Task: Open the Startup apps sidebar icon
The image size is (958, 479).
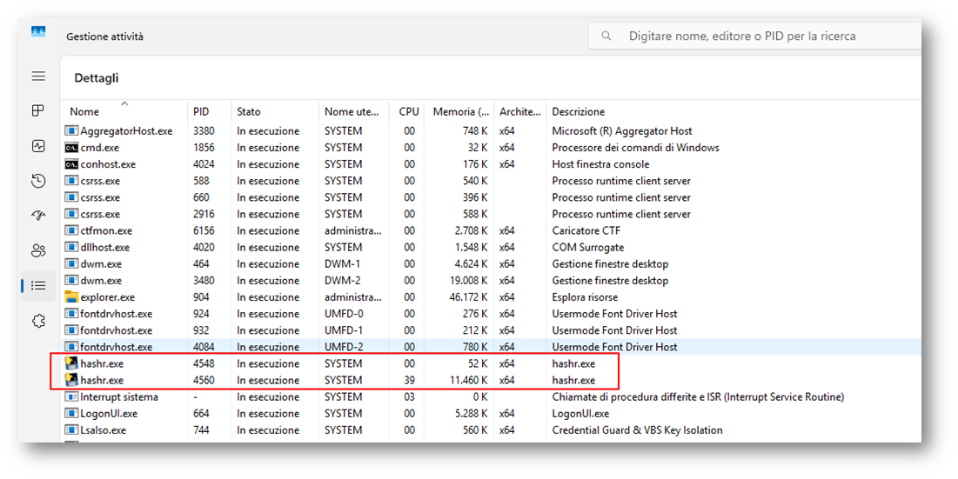Action: (x=38, y=216)
